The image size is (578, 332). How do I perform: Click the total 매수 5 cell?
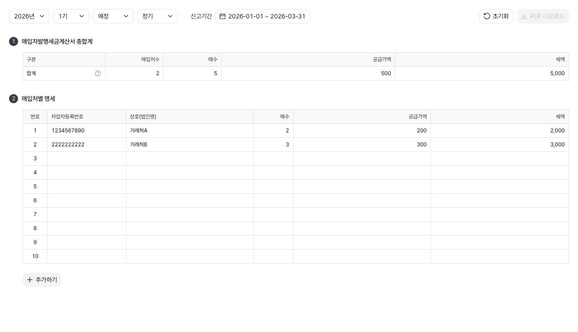point(192,73)
